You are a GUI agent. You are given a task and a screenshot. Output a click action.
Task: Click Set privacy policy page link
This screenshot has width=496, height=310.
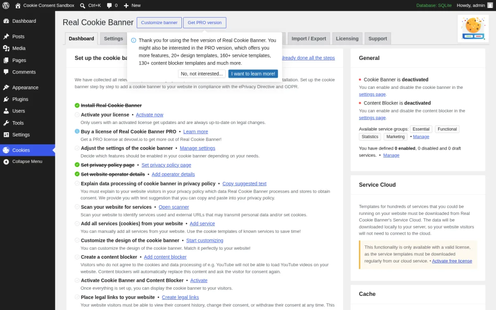click(166, 165)
